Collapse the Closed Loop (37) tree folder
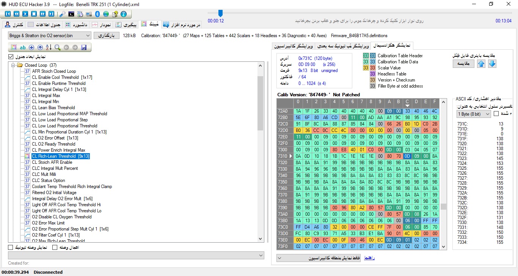This screenshot has width=518, height=276. tap(13, 65)
